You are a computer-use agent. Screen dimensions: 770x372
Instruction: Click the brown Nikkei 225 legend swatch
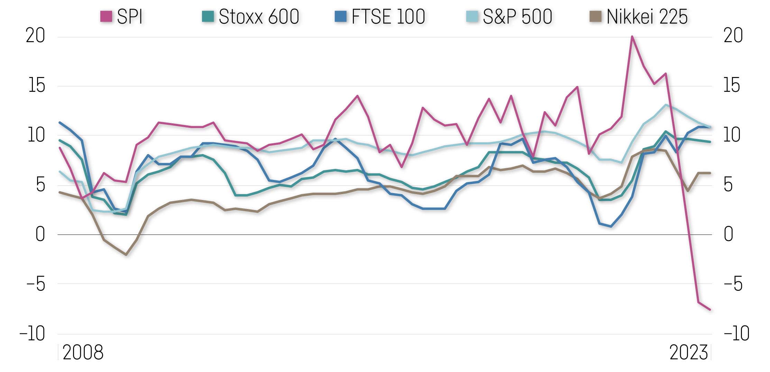[596, 16]
